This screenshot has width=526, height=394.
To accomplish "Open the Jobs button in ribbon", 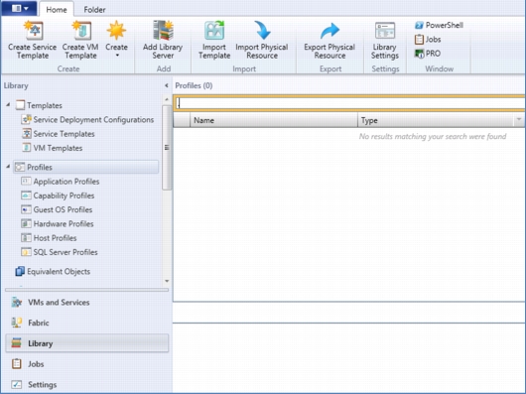I will point(428,40).
